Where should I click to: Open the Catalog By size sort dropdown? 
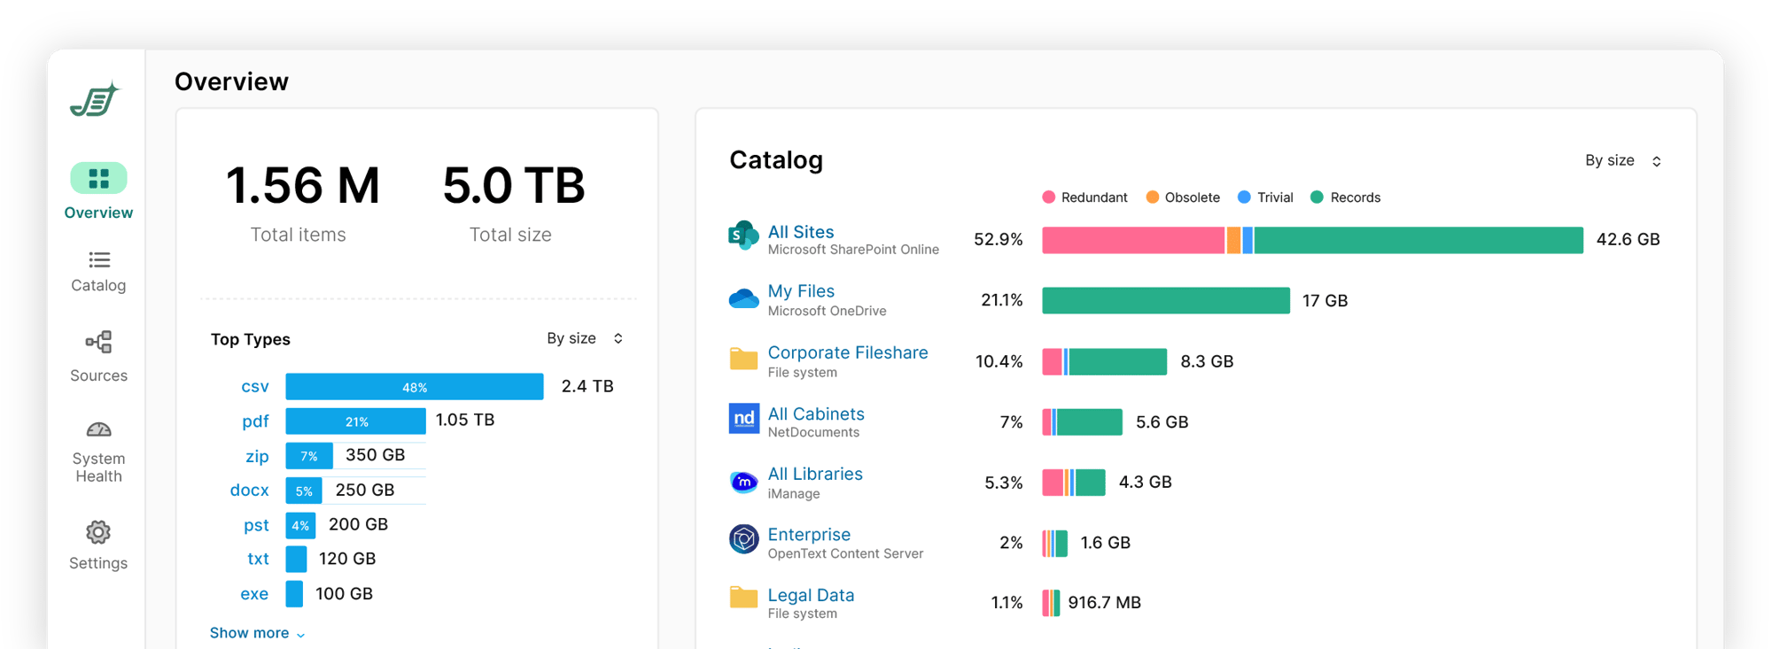pos(1623,160)
